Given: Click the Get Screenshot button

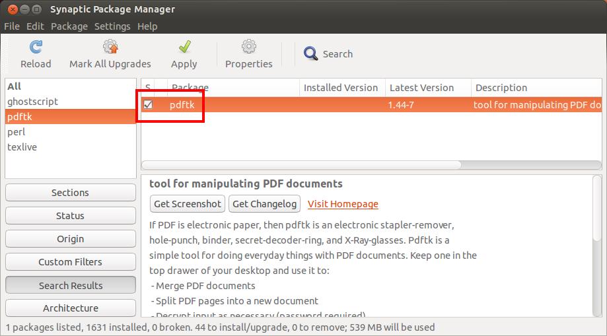Looking at the screenshot, I should click(x=188, y=204).
